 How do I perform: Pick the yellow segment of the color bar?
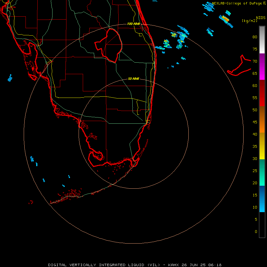[x=262, y=146]
